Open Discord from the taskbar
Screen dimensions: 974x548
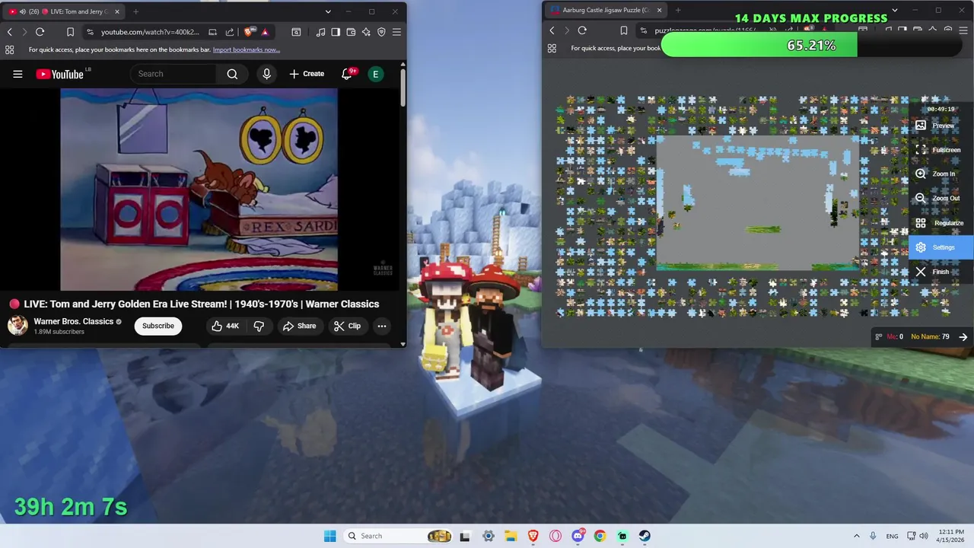[578, 536]
